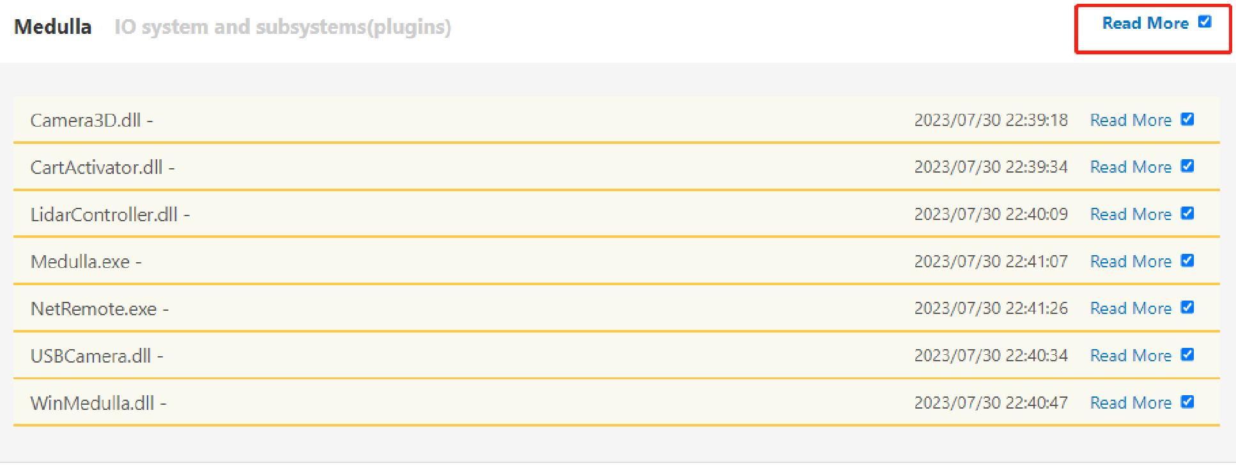Toggle the checkbox in NetRemote.exe row
The height and width of the screenshot is (470, 1236).
coord(1187,308)
